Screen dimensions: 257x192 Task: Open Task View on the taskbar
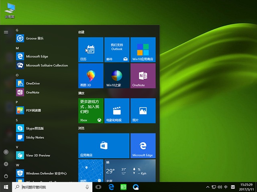[99, 187]
